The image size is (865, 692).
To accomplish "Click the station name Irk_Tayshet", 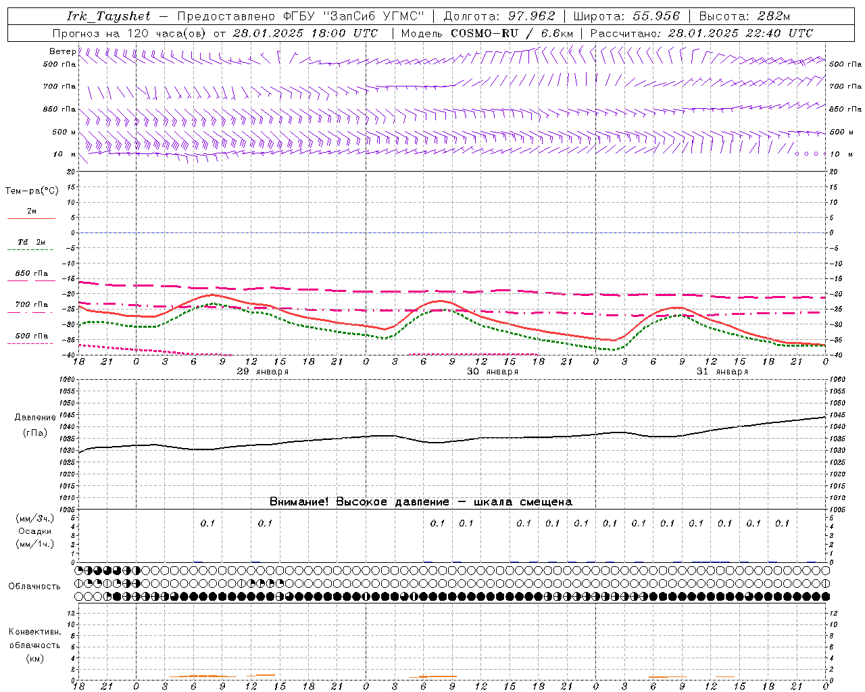I will (x=108, y=16).
